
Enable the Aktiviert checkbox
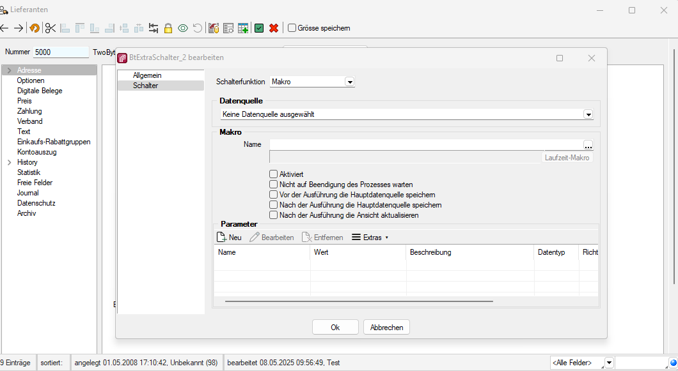(274, 174)
